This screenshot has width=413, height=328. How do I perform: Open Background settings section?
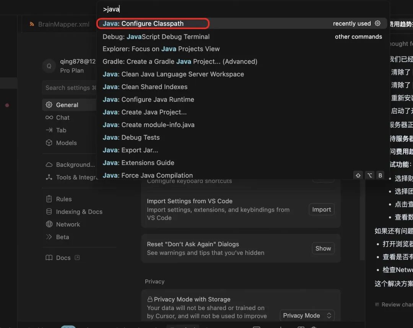70,165
